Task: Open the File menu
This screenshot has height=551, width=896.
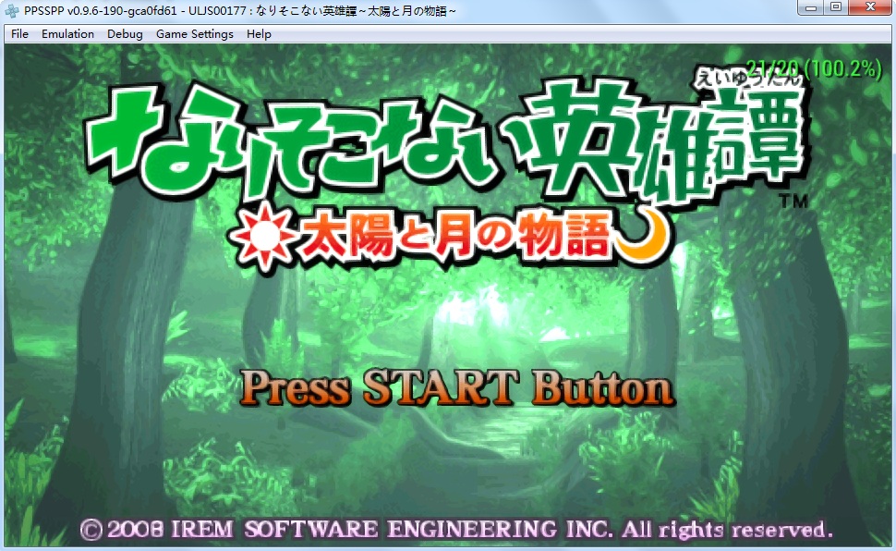Action: [19, 34]
